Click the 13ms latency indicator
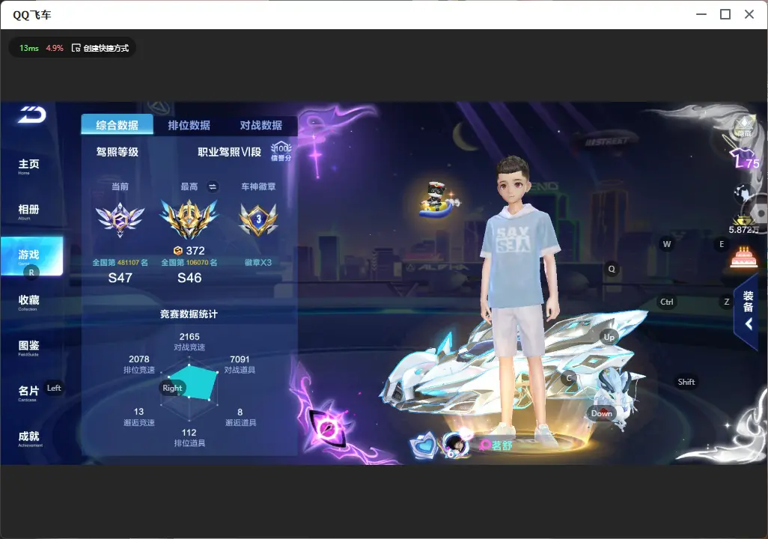The height and width of the screenshot is (539, 768). pyautogui.click(x=29, y=48)
